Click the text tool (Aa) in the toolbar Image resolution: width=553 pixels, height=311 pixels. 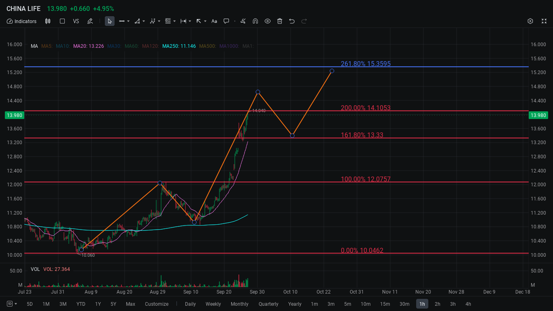coord(214,21)
